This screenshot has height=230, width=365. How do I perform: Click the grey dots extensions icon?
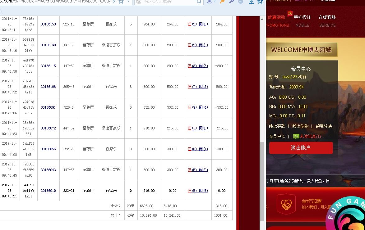[240, 2]
